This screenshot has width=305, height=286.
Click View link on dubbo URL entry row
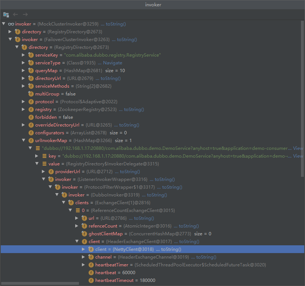pos(298,148)
